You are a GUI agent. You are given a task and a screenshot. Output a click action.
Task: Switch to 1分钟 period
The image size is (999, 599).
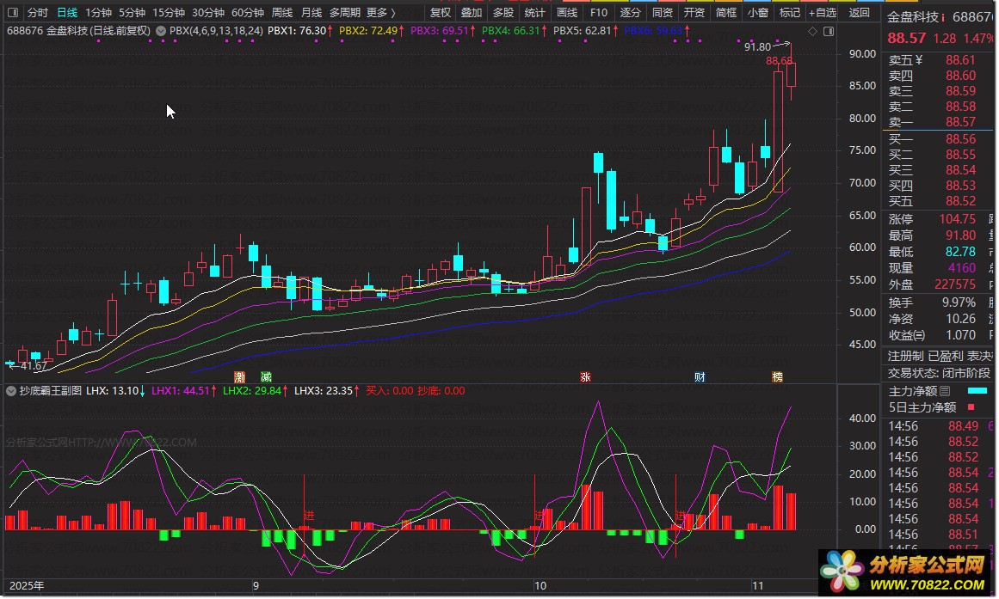pyautogui.click(x=98, y=13)
